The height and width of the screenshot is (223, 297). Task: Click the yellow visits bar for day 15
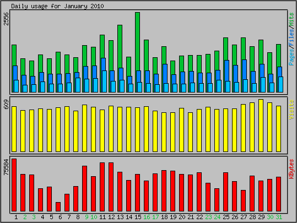click(x=138, y=130)
